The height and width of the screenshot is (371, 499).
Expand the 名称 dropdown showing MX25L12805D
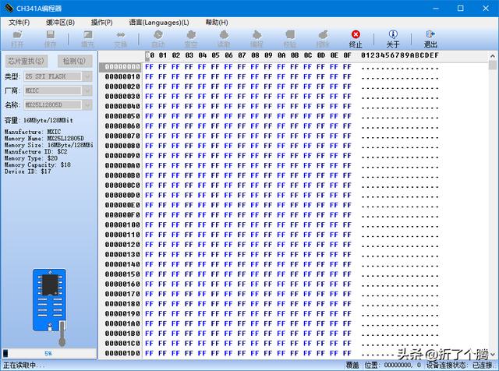(x=87, y=104)
